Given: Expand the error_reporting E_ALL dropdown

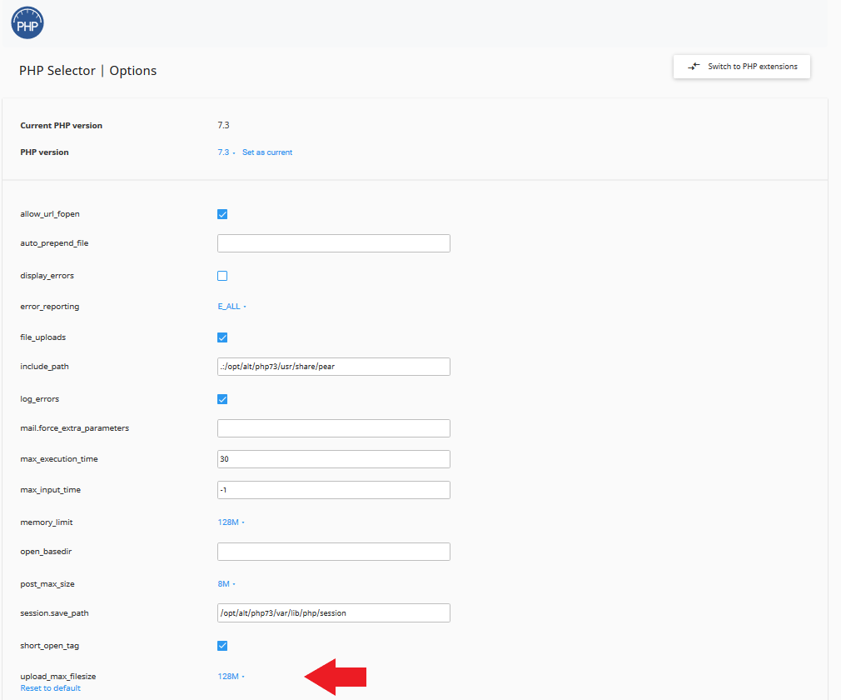Looking at the screenshot, I should pyautogui.click(x=231, y=307).
